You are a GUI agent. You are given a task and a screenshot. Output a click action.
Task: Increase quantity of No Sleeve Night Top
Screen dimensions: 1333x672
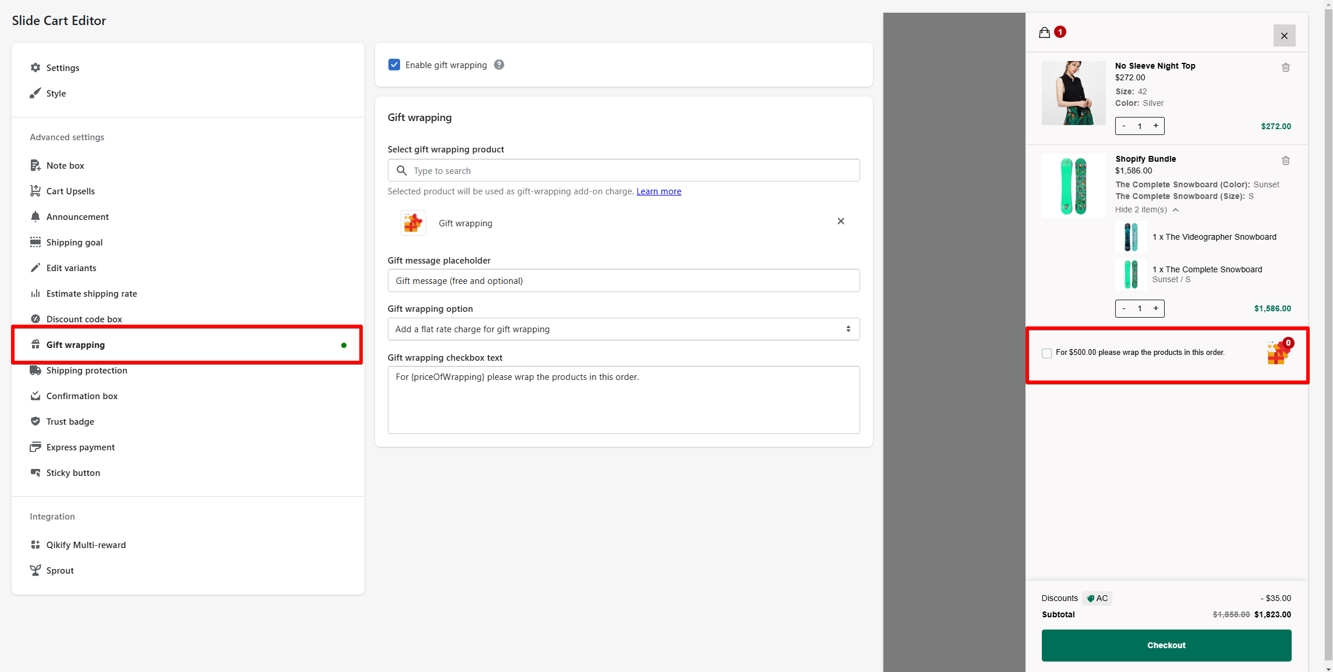(1156, 126)
